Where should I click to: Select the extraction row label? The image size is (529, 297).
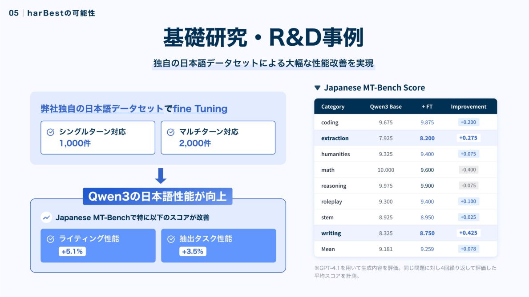pos(335,139)
